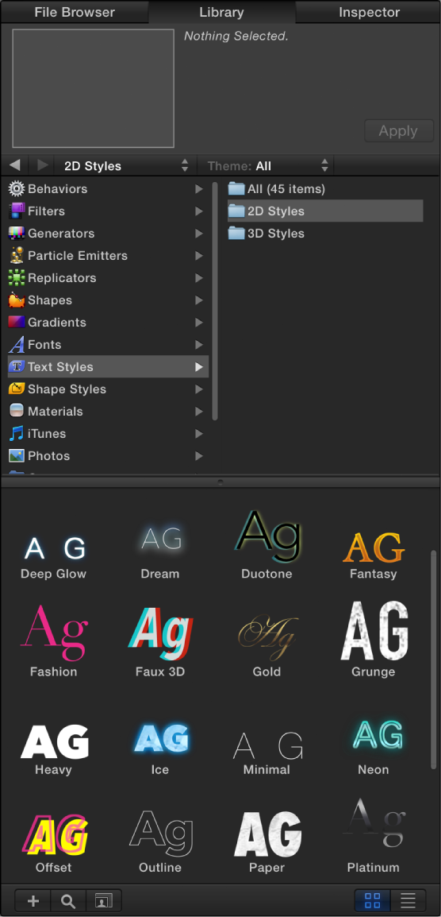
Task: Switch to list view
Action: 408,900
